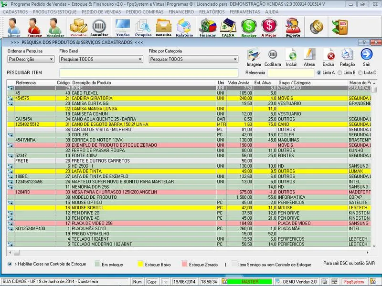This screenshot has height=286, width=382.
Task: Click the Receber green dollar icon
Action: 249,27
